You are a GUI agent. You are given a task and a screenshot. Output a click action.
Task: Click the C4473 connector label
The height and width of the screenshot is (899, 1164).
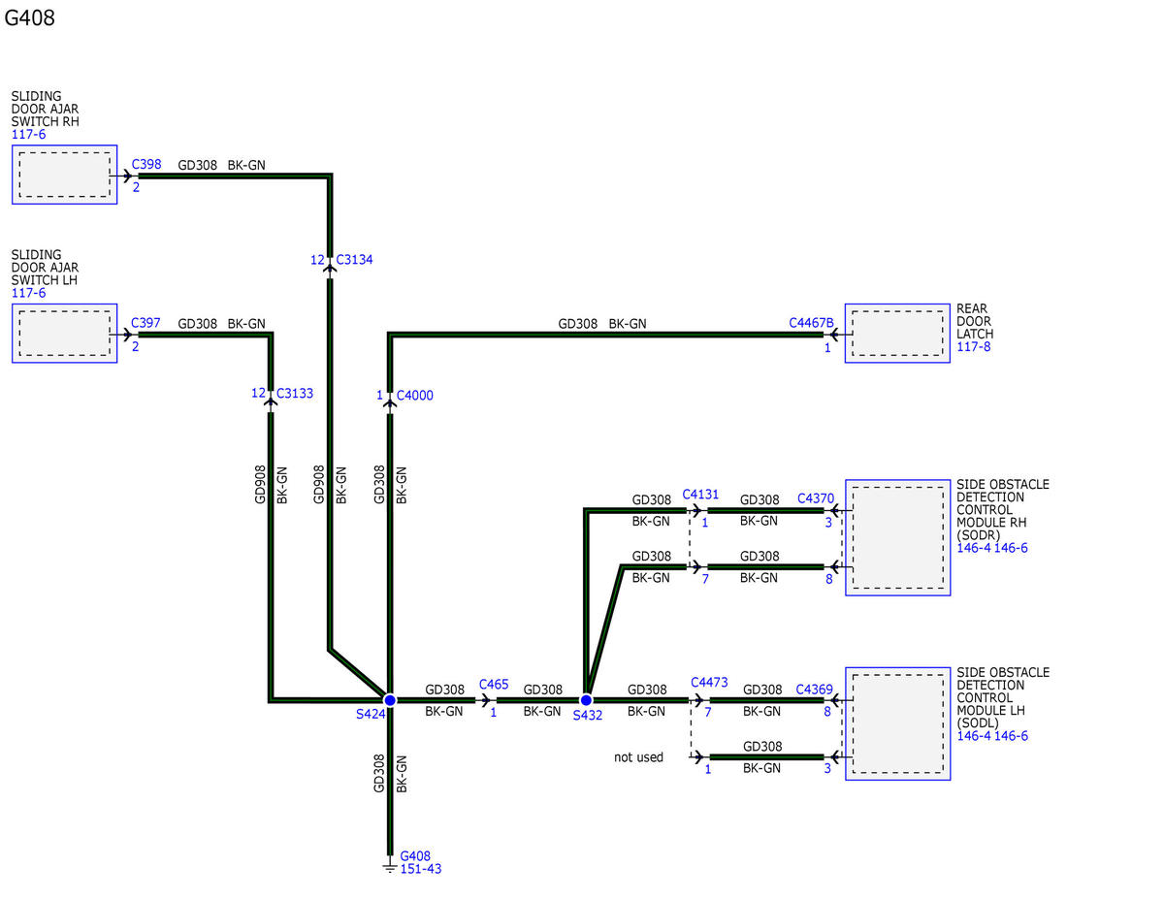(x=709, y=683)
